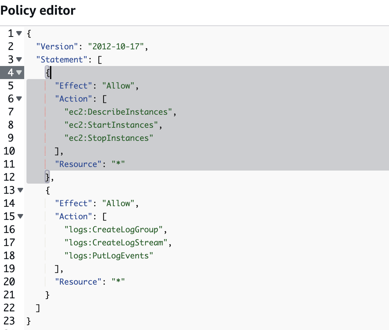The height and width of the screenshot is (330, 389).
Task: Click line number 21 in the gutter
Action: pyautogui.click(x=9, y=295)
